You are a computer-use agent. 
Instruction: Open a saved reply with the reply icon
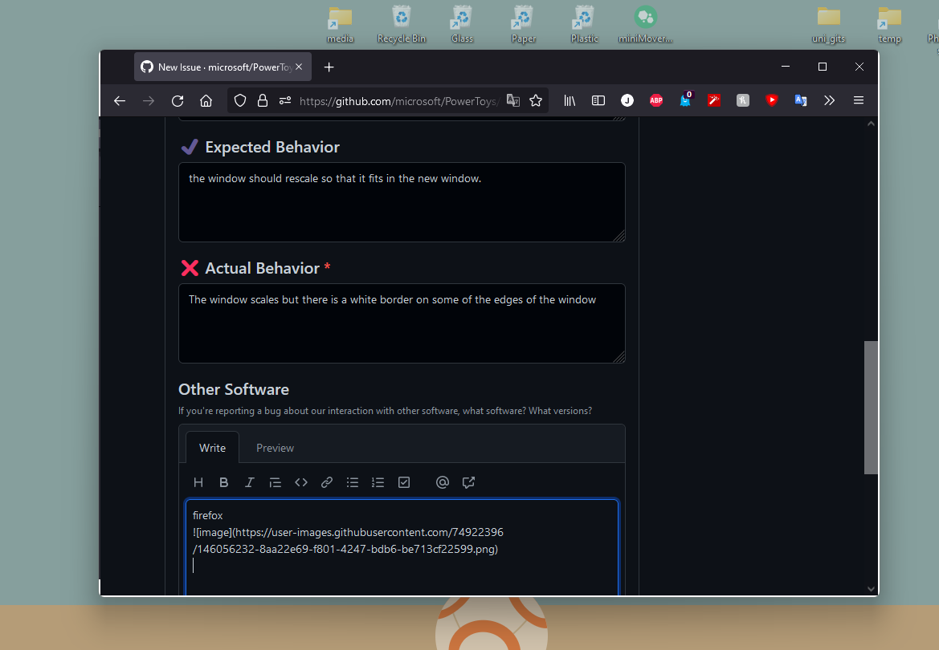point(468,481)
